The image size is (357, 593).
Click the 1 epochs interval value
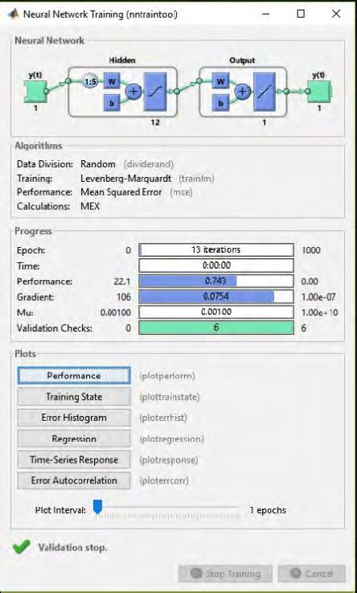[268, 510]
